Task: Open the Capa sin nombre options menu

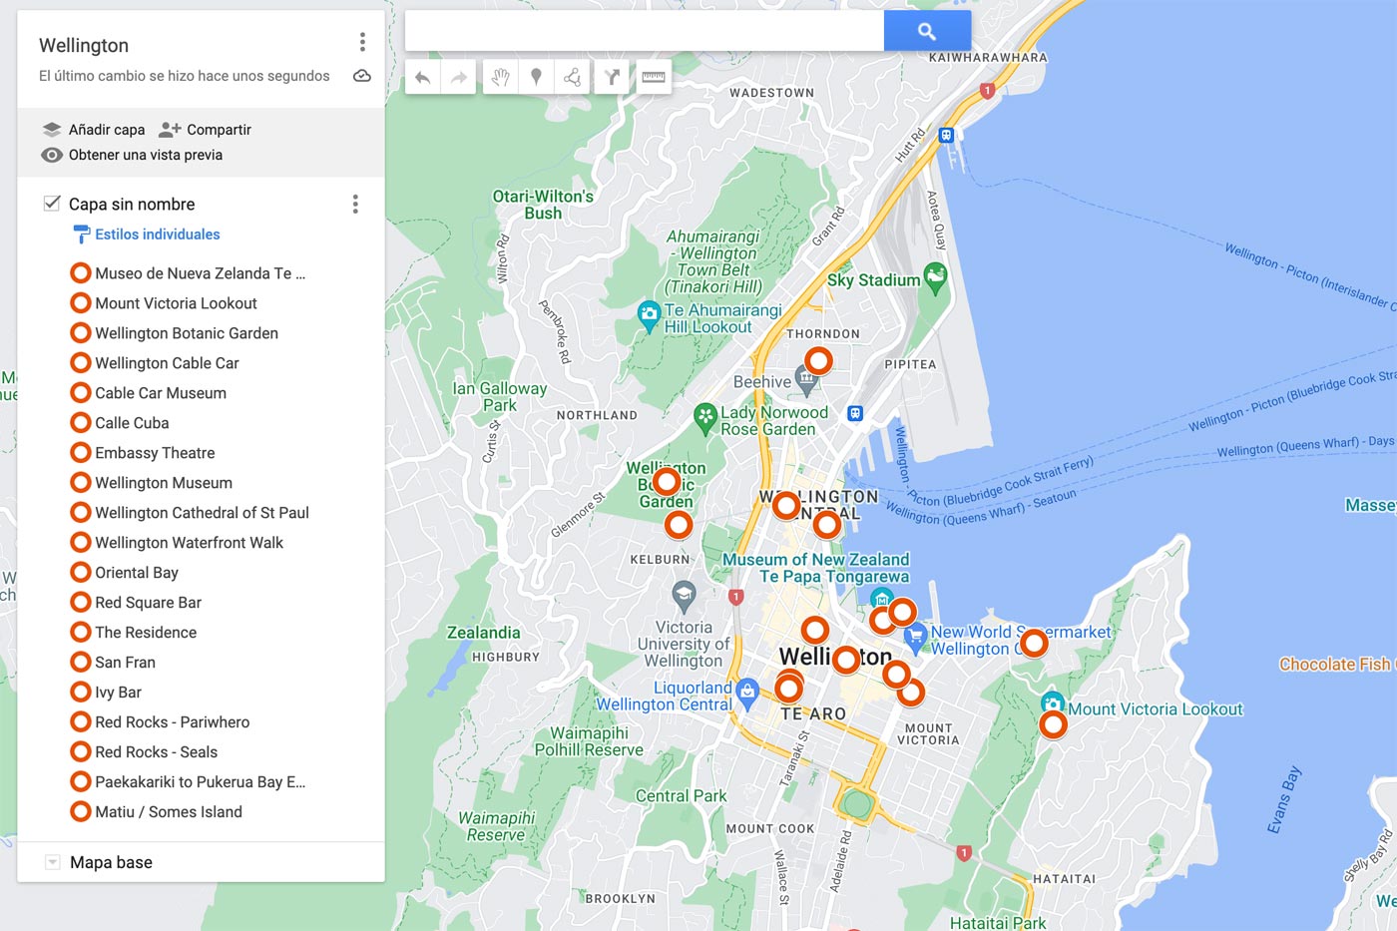Action: [355, 204]
